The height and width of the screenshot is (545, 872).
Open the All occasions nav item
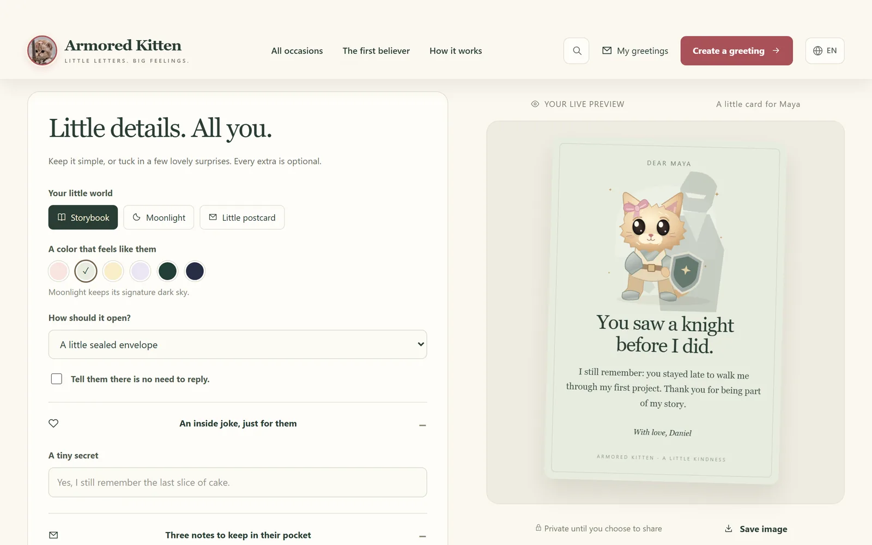pos(297,51)
